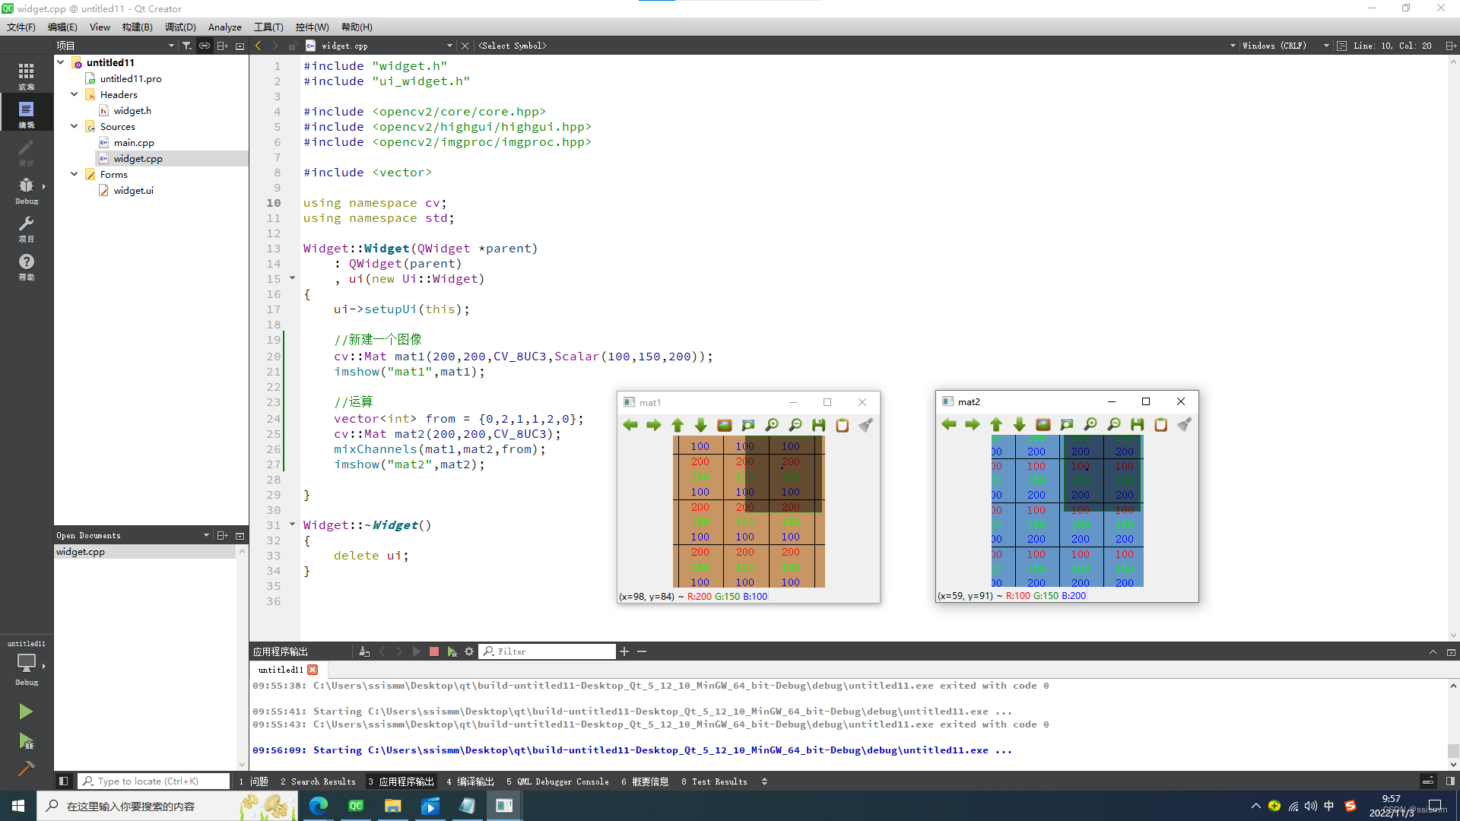
Task: Stop the running program in output pane
Action: pos(434,651)
